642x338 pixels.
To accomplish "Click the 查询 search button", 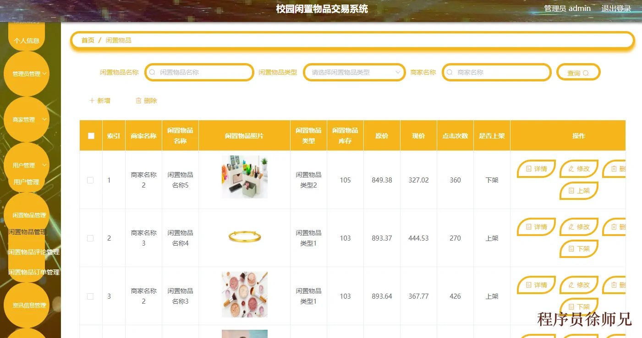I will click(x=578, y=72).
